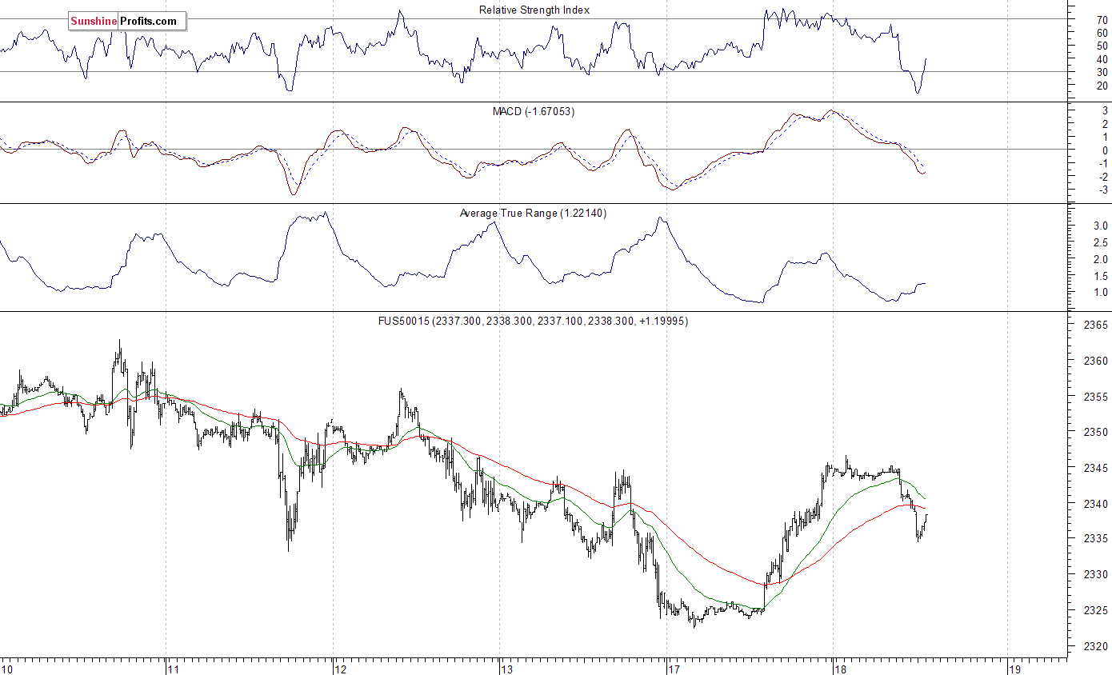Click MACD scale value 0

[1105, 150]
